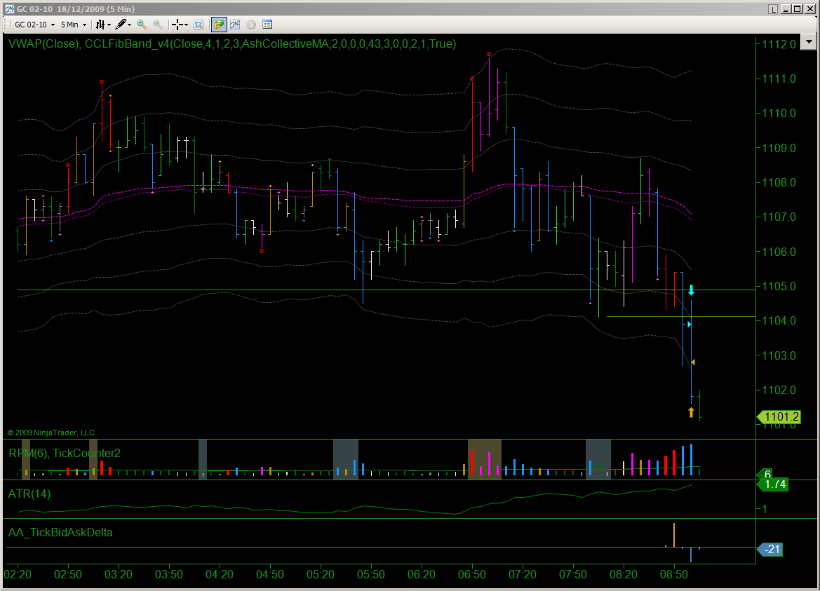This screenshot has width=820, height=591.
Task: Toggle the L link button in title bar
Action: (x=773, y=9)
